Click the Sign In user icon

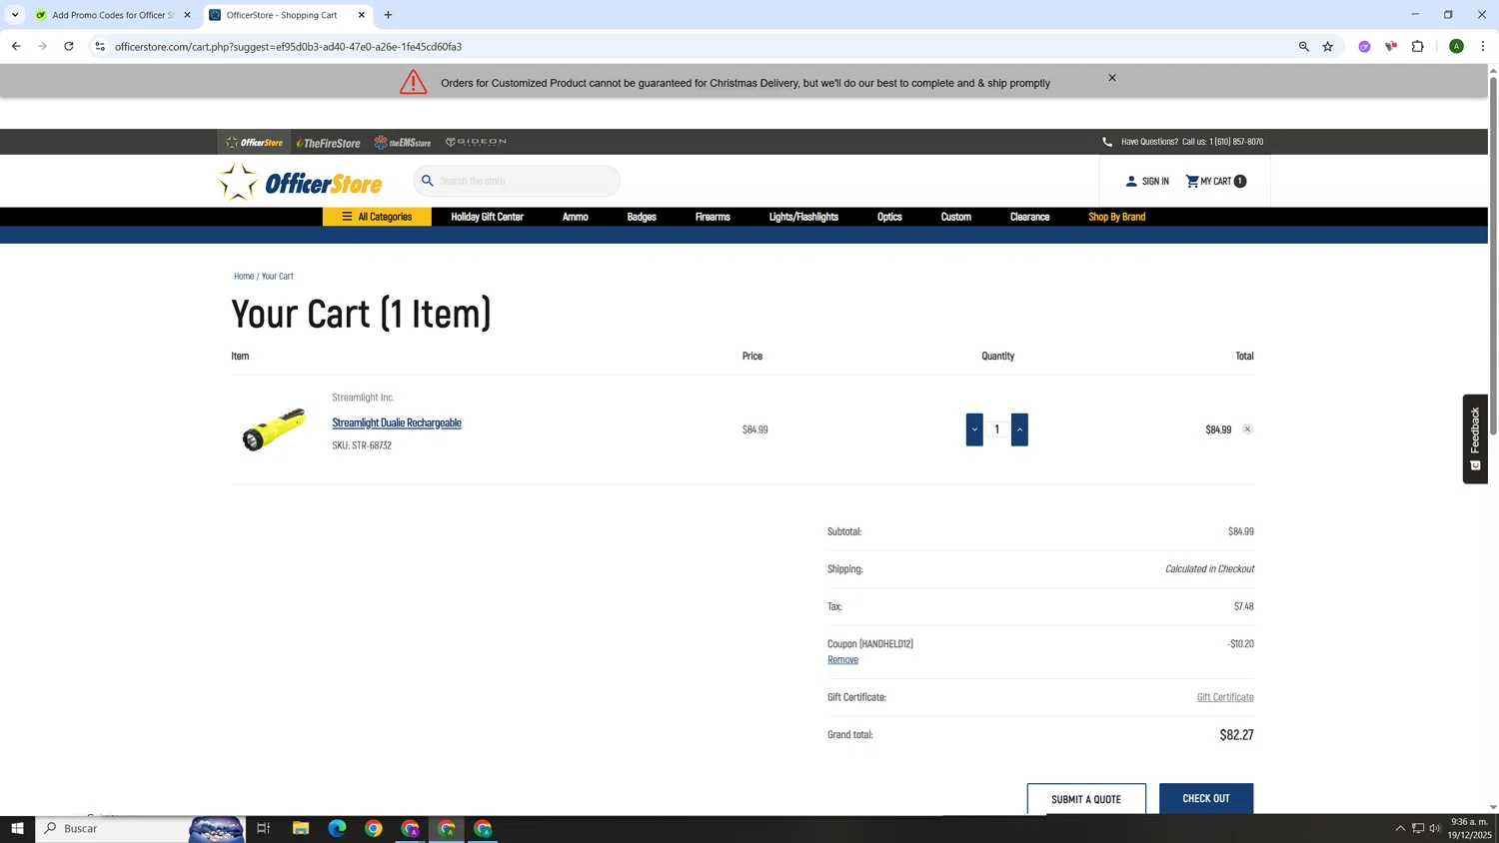point(1131,181)
